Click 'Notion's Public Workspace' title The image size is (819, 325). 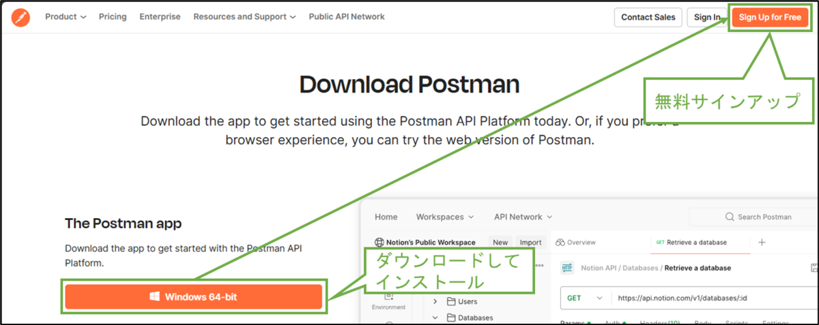click(431, 243)
